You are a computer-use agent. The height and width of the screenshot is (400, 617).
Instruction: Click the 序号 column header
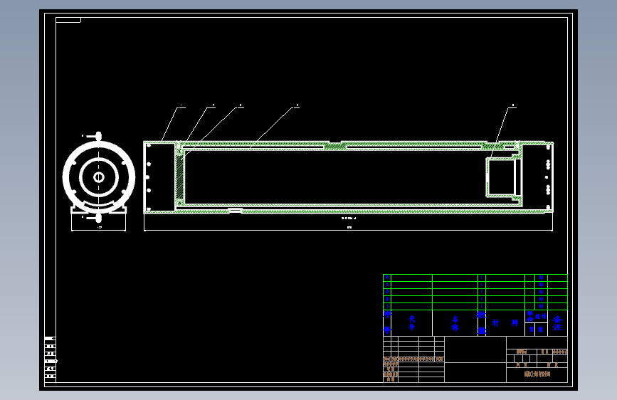point(387,323)
